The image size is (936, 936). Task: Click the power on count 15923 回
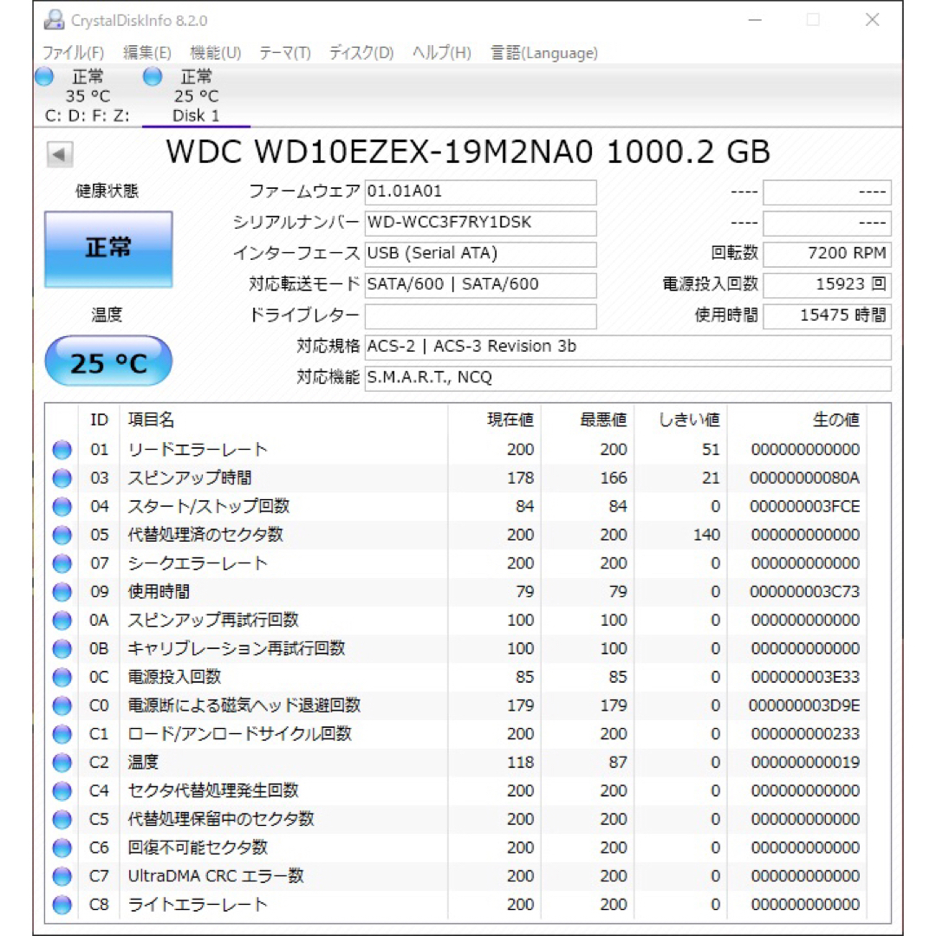click(828, 285)
